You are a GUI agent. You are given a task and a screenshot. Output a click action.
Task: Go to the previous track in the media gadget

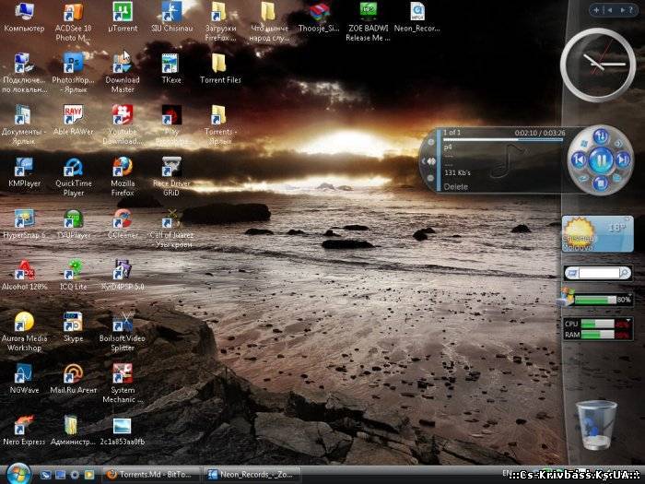pyautogui.click(x=579, y=159)
